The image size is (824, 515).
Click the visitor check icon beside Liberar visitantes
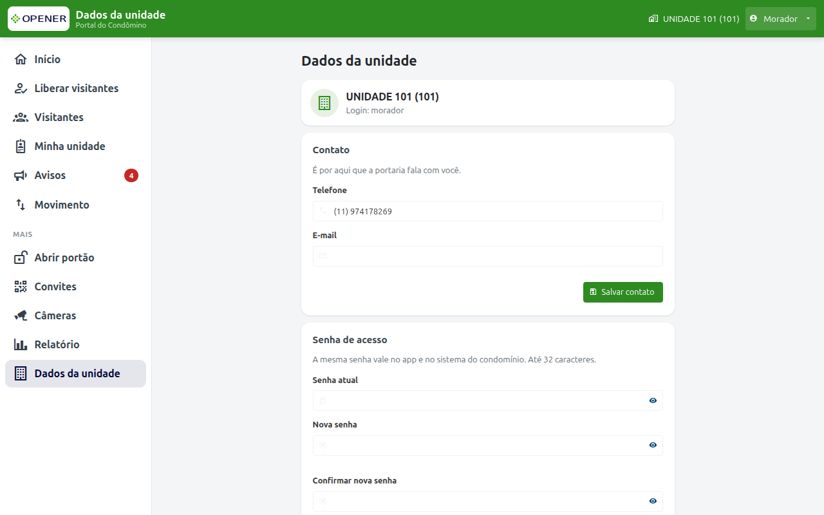click(x=21, y=88)
